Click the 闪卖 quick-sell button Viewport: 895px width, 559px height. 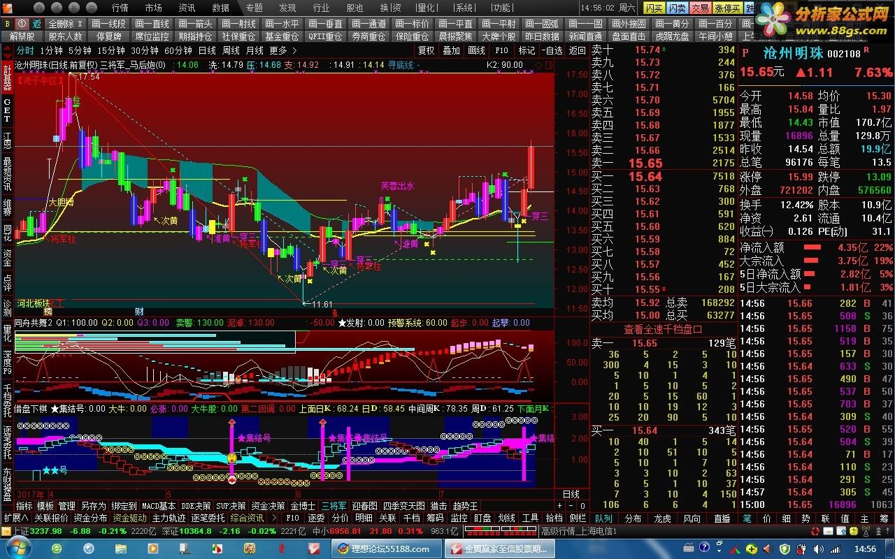677,8
